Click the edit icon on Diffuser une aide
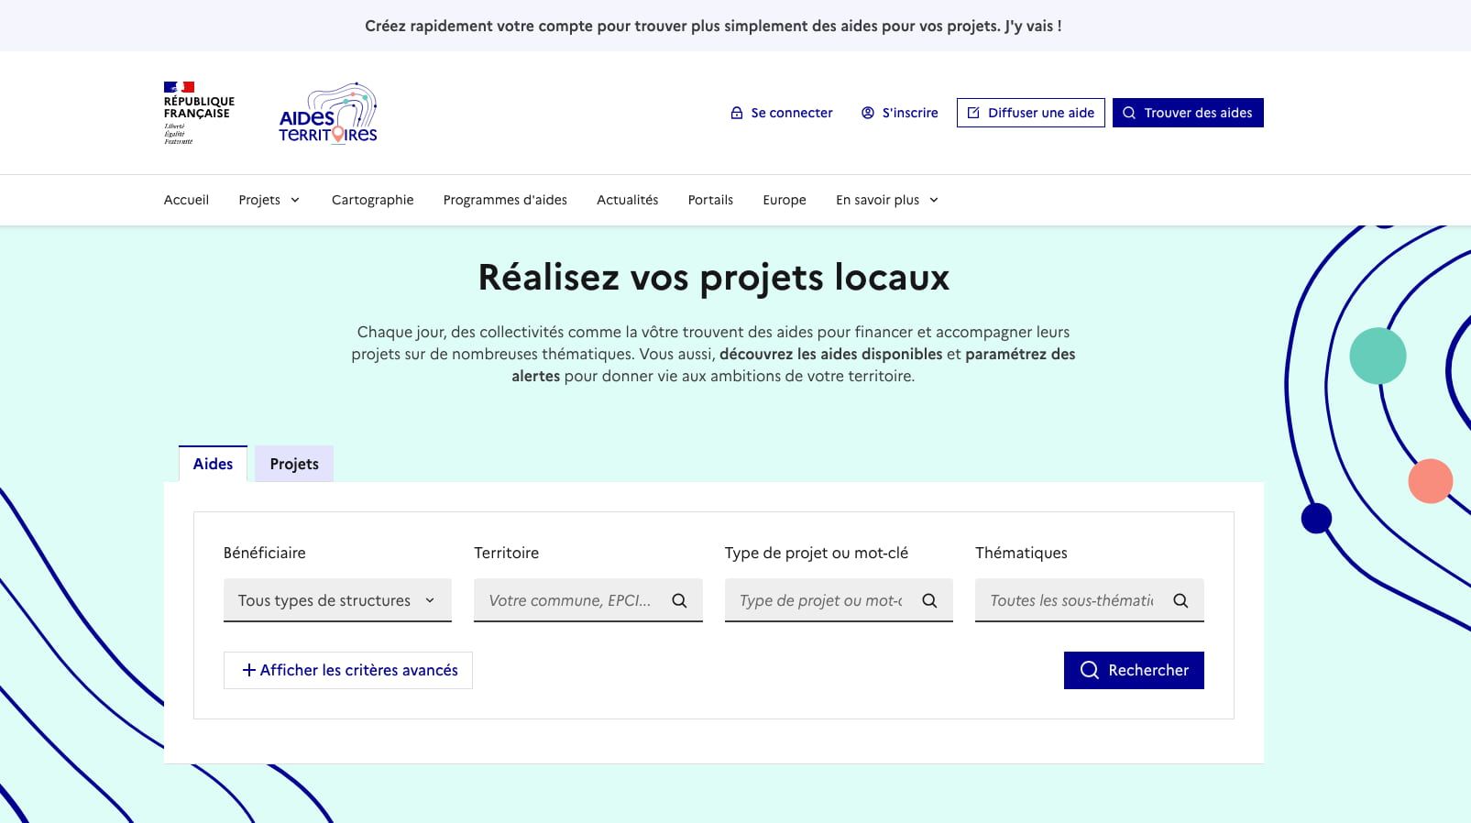The image size is (1471, 823). click(973, 113)
